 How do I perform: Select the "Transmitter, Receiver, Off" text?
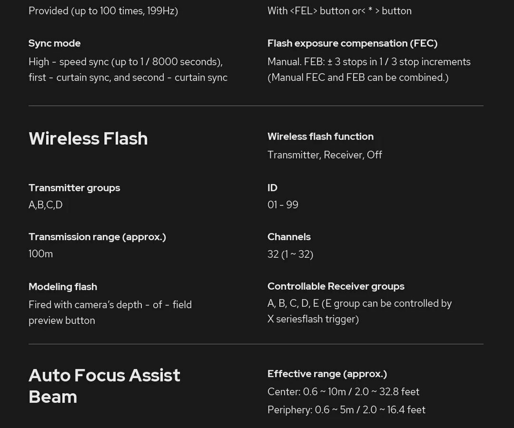point(325,155)
